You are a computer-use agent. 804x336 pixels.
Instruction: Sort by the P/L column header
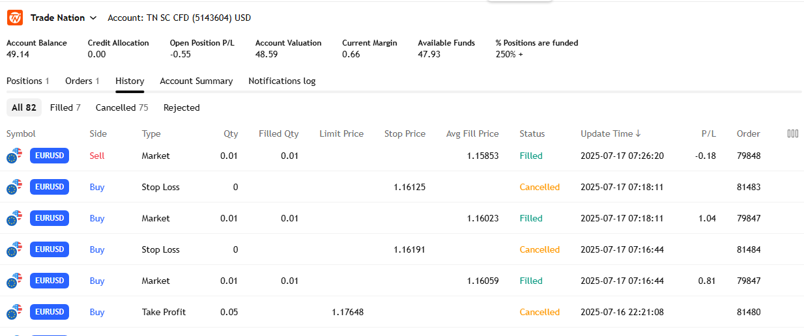tap(708, 133)
